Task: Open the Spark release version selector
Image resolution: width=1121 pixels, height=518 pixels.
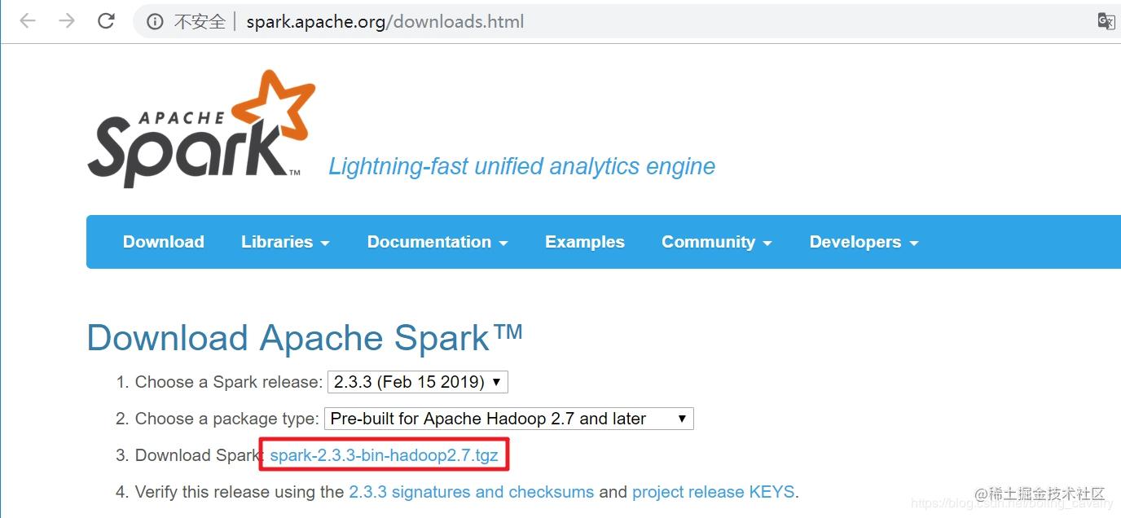Action: (417, 381)
